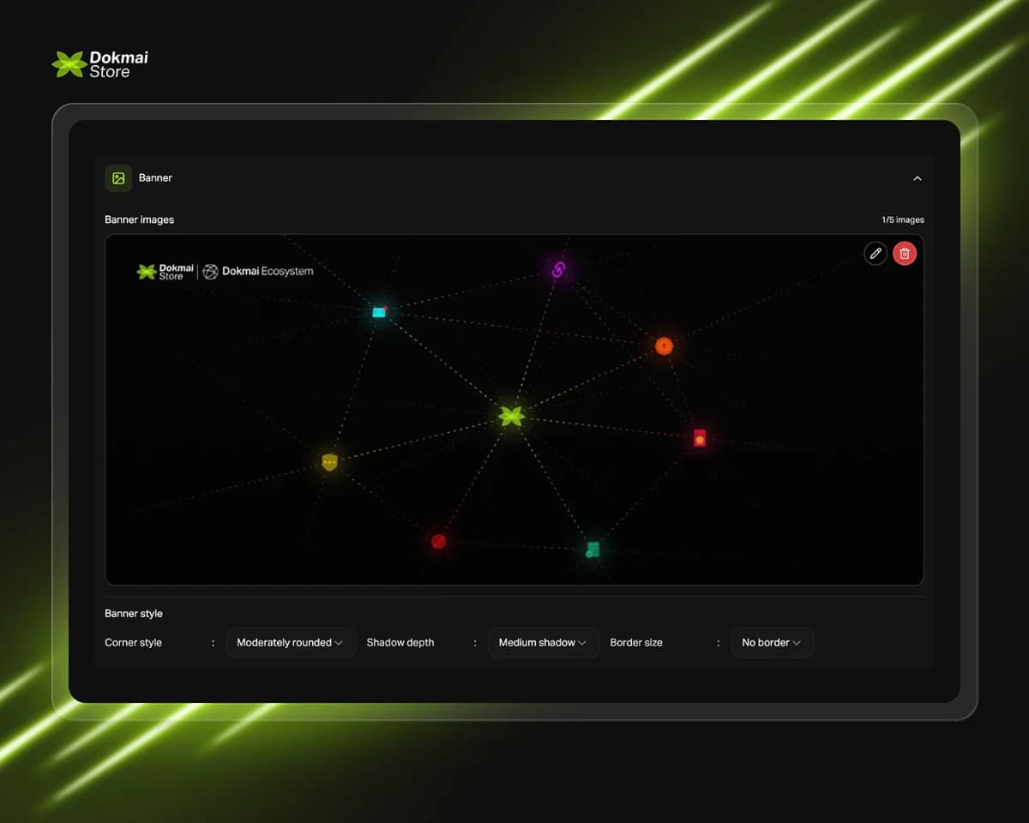1029x823 pixels.
Task: Click the 'Shadow depth' label
Action: coord(400,642)
